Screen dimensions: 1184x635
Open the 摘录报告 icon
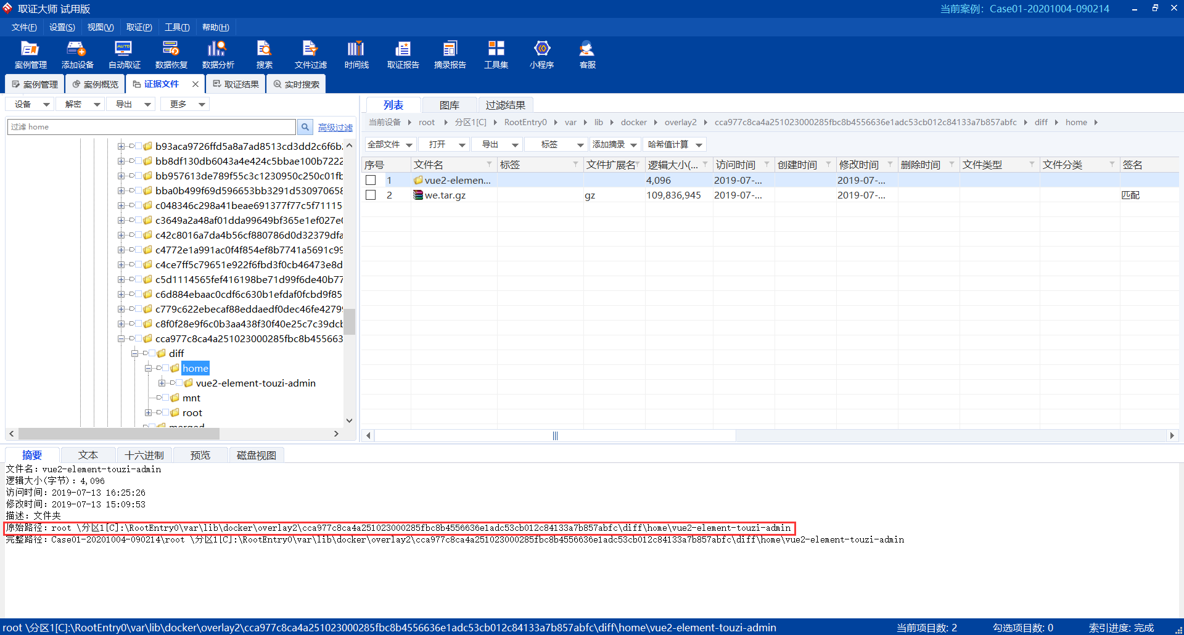(x=450, y=54)
